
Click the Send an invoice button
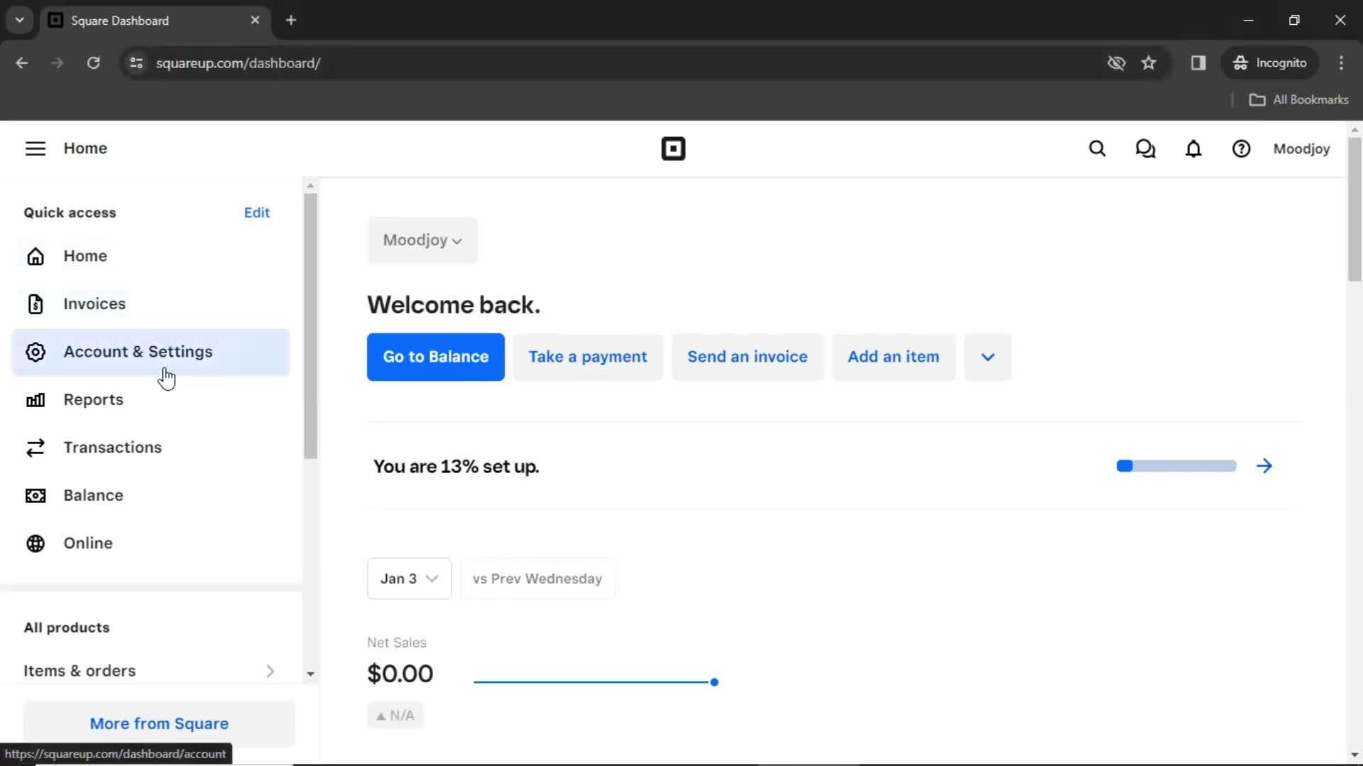pyautogui.click(x=747, y=356)
